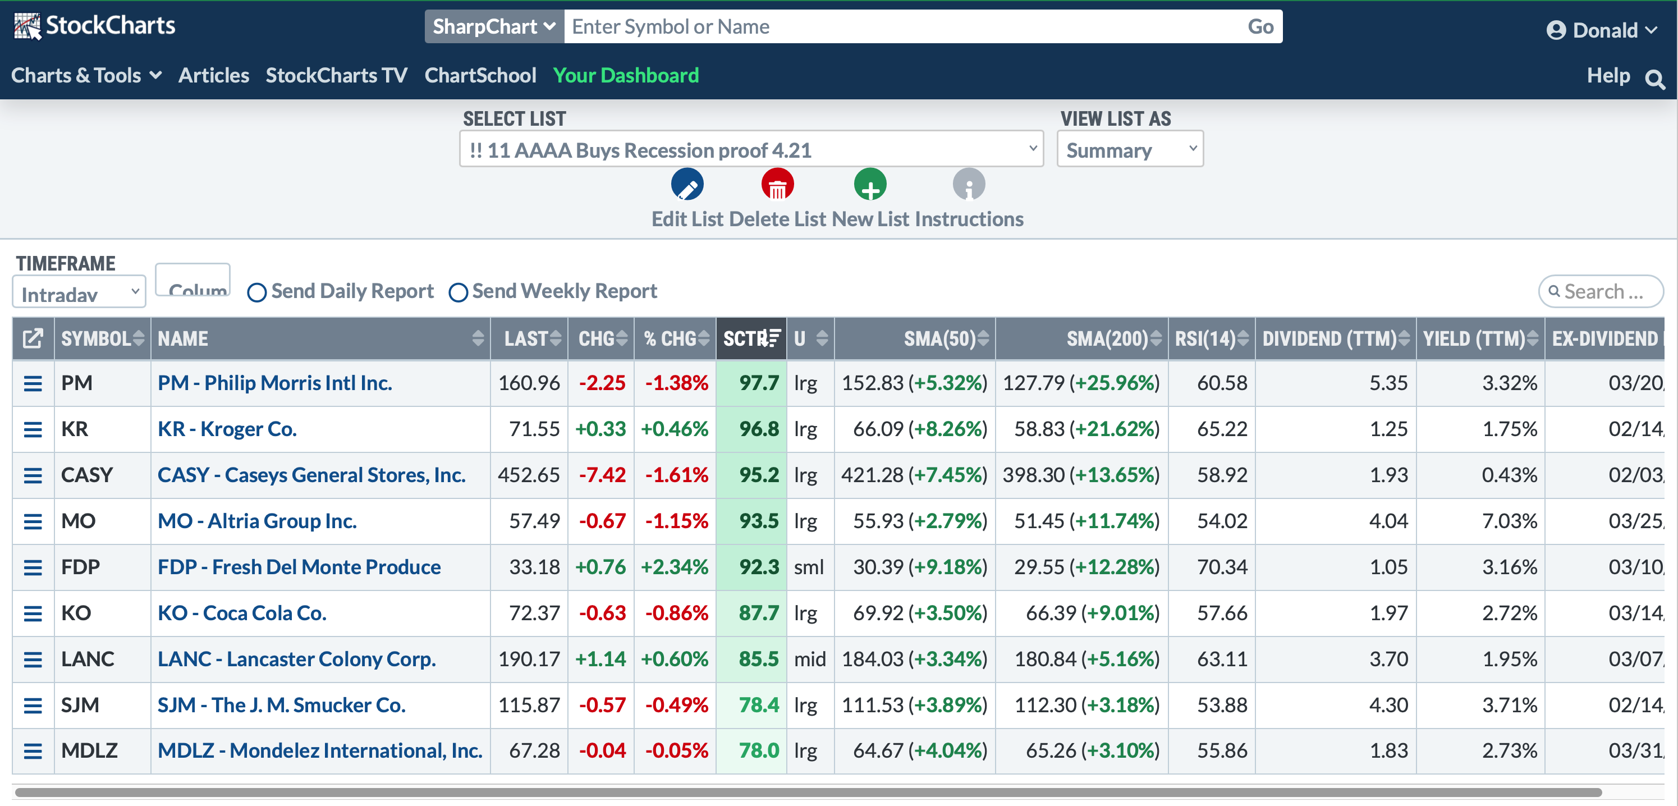The image size is (1678, 806).
Task: Open KO - Coca Cola Co. link
Action: coord(242,613)
